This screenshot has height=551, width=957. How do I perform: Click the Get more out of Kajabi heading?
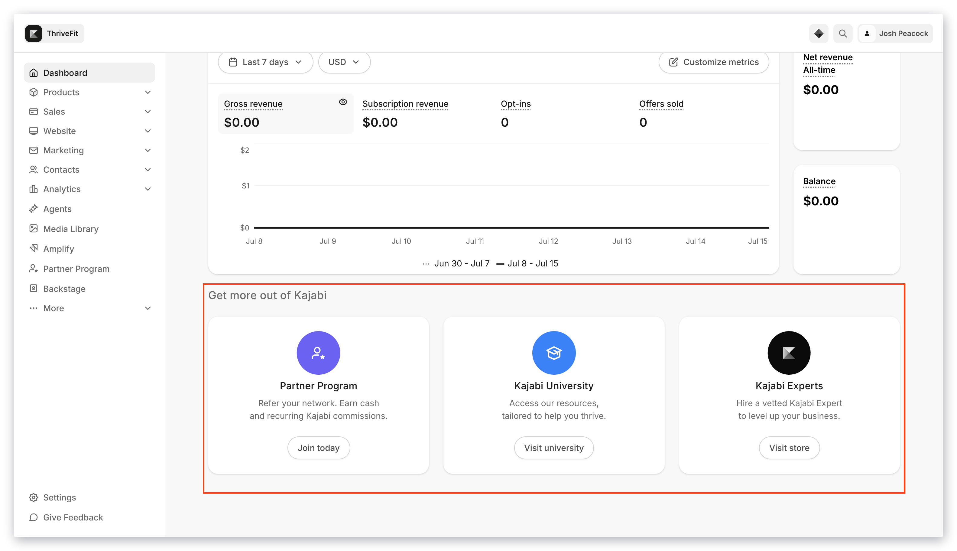tap(268, 295)
